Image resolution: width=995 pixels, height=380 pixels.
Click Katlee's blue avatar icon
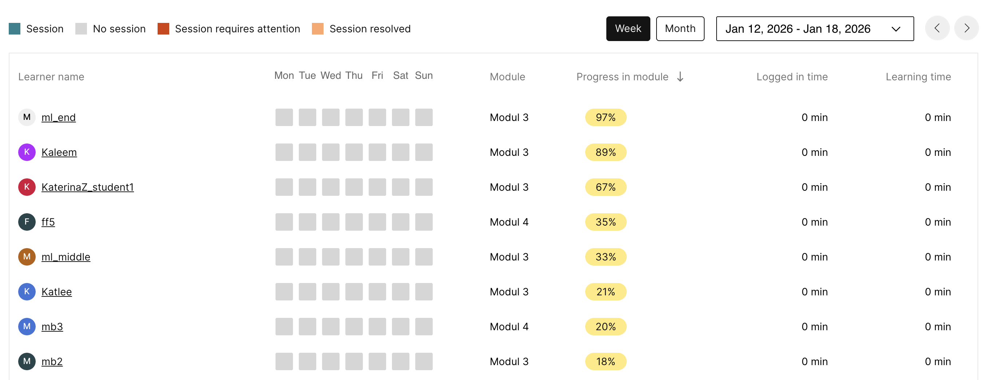[27, 292]
